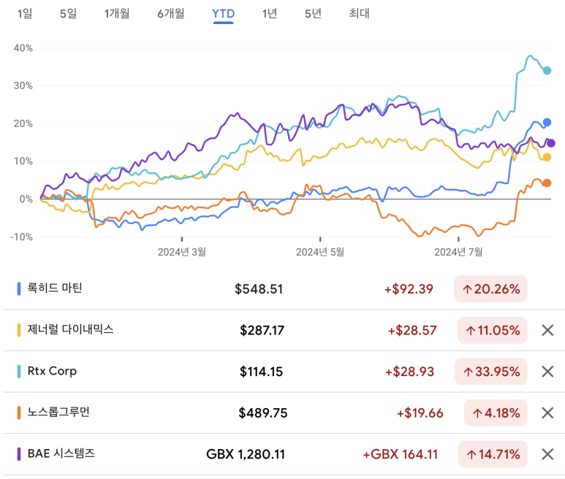Image resolution: width=565 pixels, height=479 pixels.
Task: Click the GBX 1,280.11 price value
Action: click(x=246, y=454)
